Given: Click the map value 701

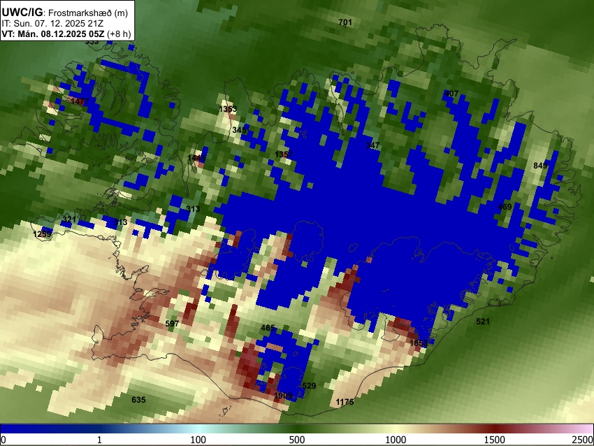Looking at the screenshot, I should (x=345, y=22).
